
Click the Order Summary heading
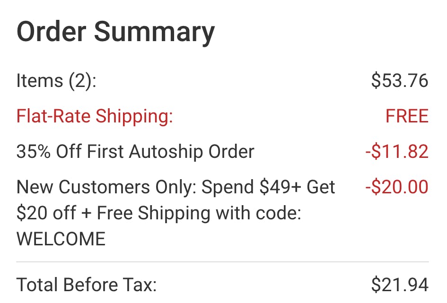tap(115, 32)
